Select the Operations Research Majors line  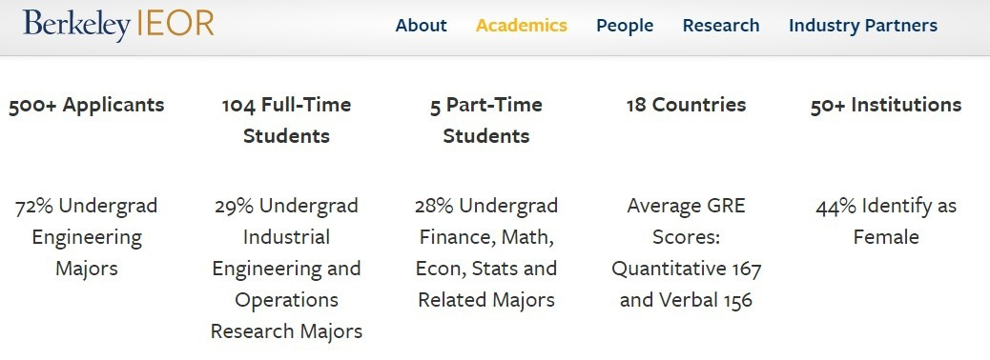pos(287,315)
